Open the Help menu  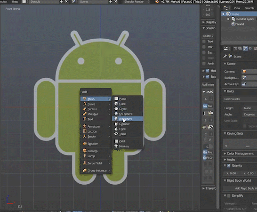pyautogui.click(x=15, y=1)
